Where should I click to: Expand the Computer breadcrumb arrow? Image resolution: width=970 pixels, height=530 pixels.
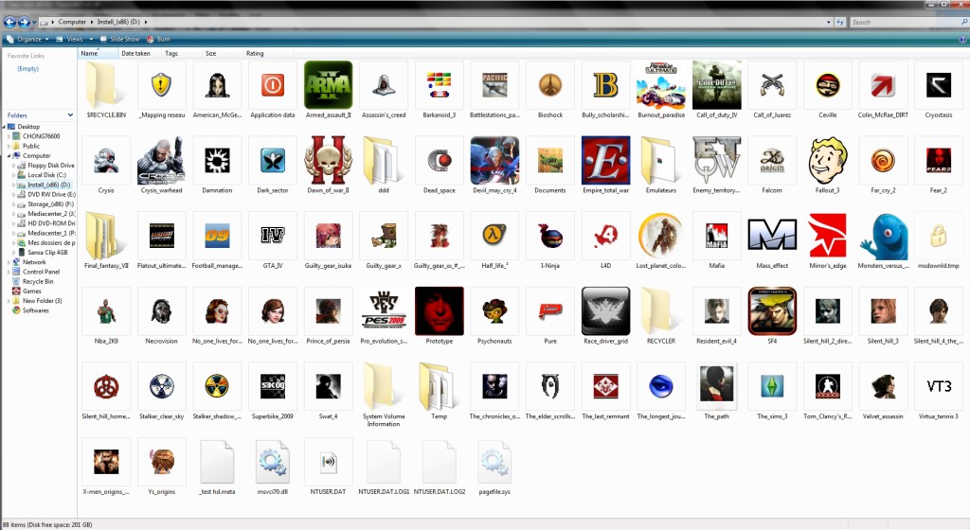pyautogui.click(x=92, y=22)
